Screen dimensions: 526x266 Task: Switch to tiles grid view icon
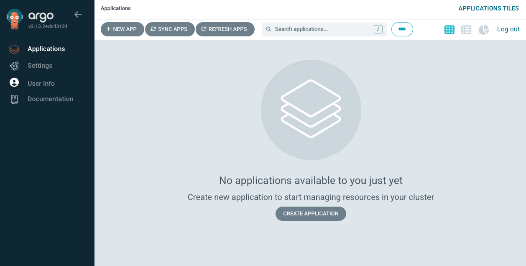449,30
